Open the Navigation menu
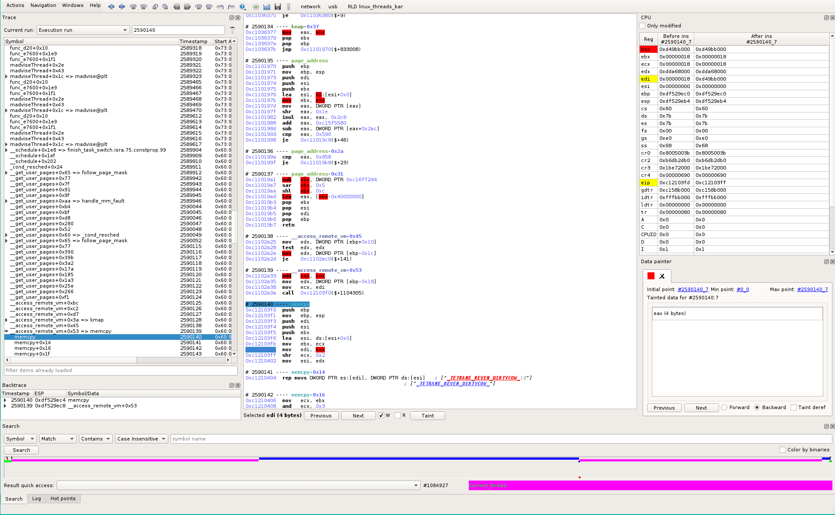The height and width of the screenshot is (515, 835). [43, 5]
